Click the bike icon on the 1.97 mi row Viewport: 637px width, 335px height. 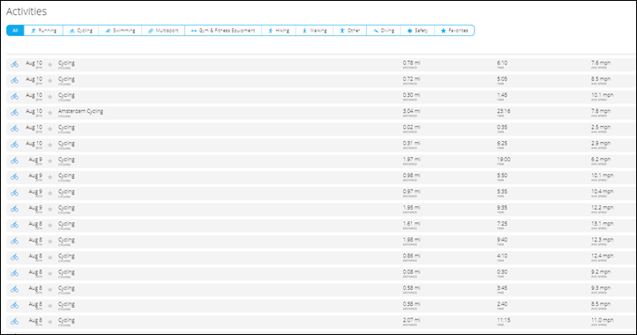pos(15,160)
